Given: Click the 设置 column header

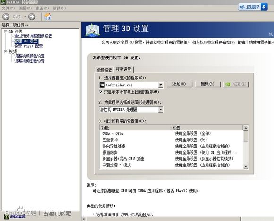Looking at the screenshot, I should tap(207, 128).
